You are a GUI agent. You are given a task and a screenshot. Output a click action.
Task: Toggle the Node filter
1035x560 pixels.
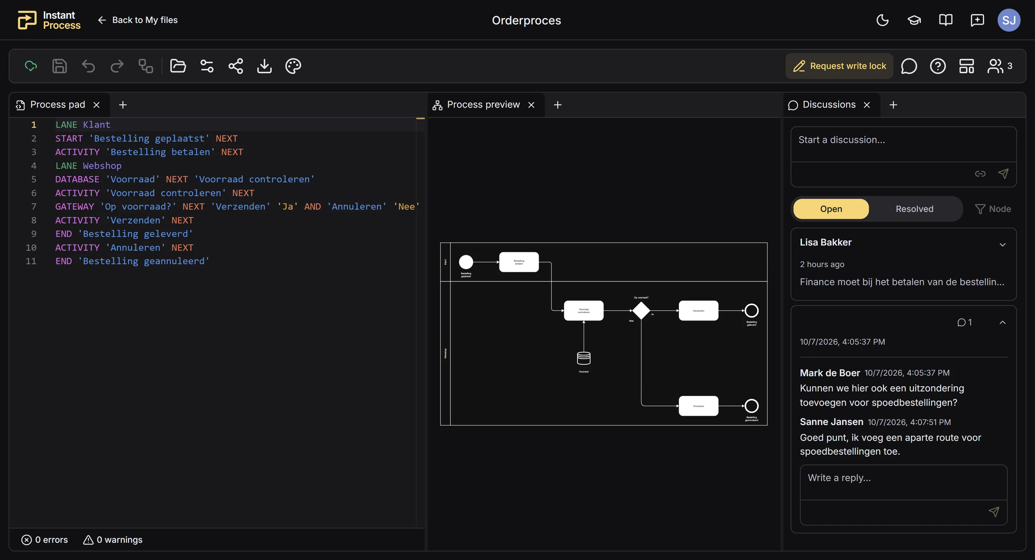click(993, 209)
